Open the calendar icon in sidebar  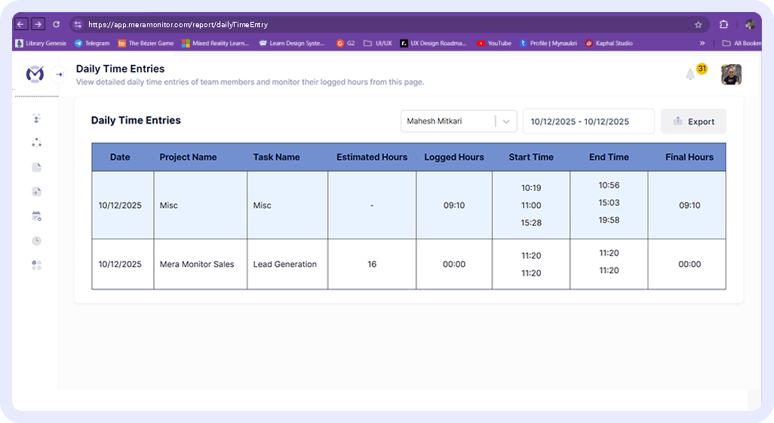point(36,216)
